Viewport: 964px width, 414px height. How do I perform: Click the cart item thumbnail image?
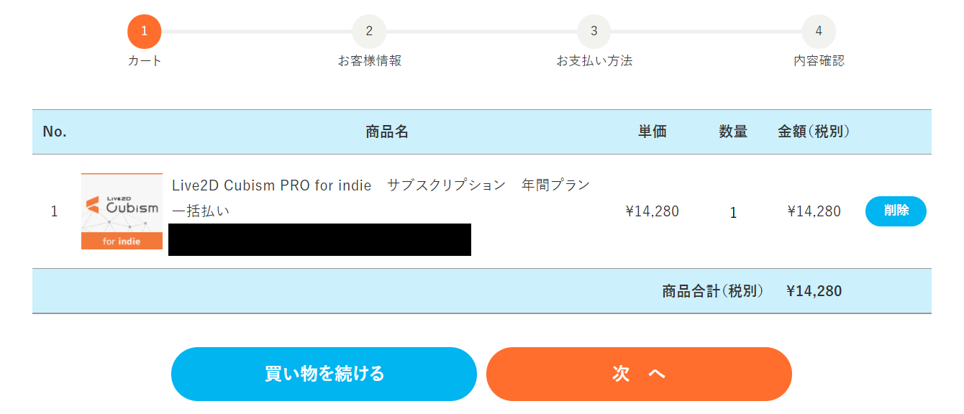click(122, 211)
